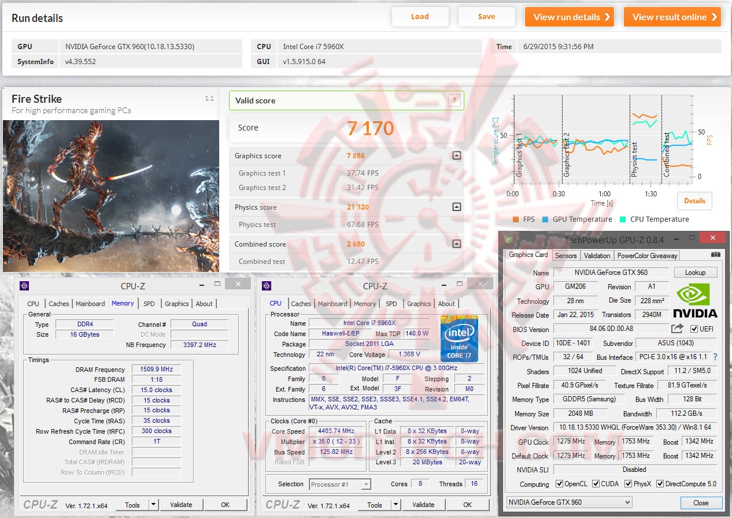732x518 pixels.
Task: Click the left CPU-Z window title icon
Action: click(x=24, y=285)
